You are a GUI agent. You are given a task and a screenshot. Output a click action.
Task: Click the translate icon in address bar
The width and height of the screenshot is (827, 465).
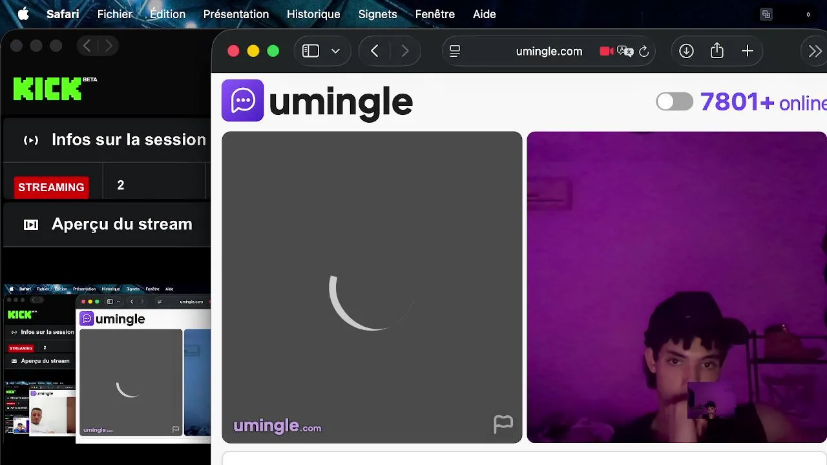click(625, 51)
